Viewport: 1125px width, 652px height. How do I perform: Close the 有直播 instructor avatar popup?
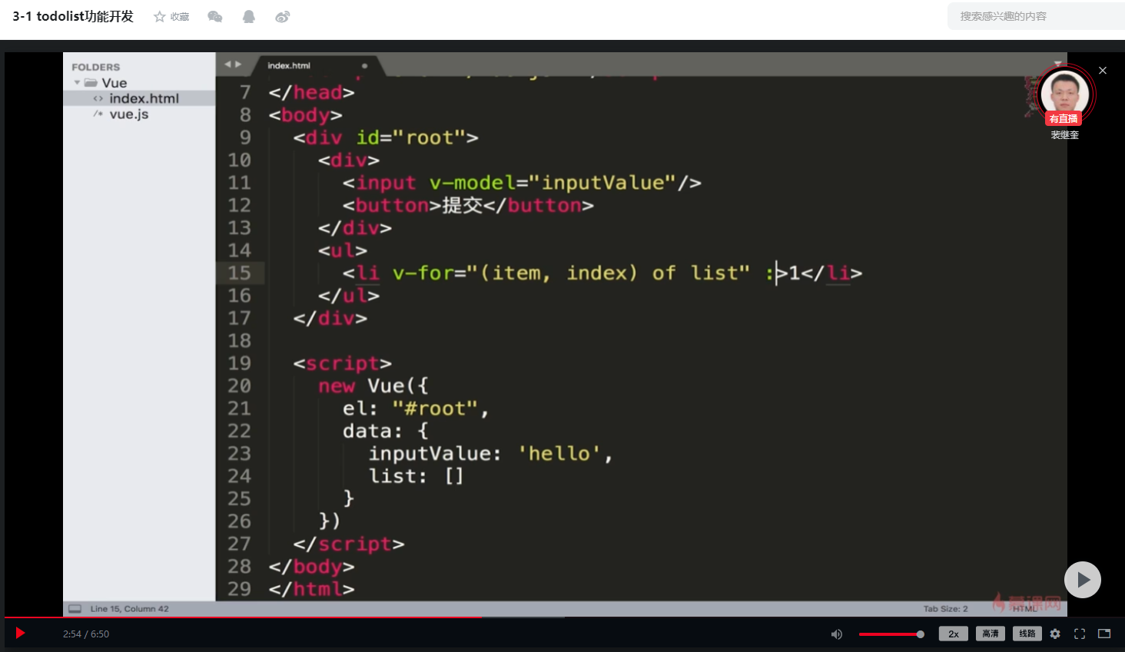click(x=1103, y=71)
